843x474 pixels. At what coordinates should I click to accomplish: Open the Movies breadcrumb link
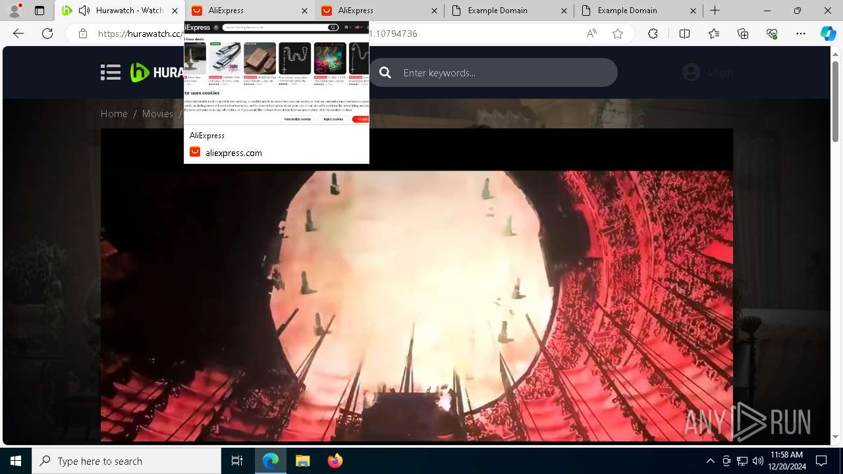[x=157, y=113]
